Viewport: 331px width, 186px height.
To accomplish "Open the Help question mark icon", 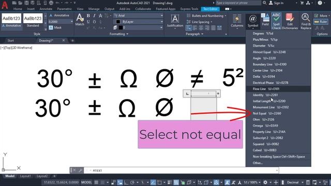I will [320, 3].
